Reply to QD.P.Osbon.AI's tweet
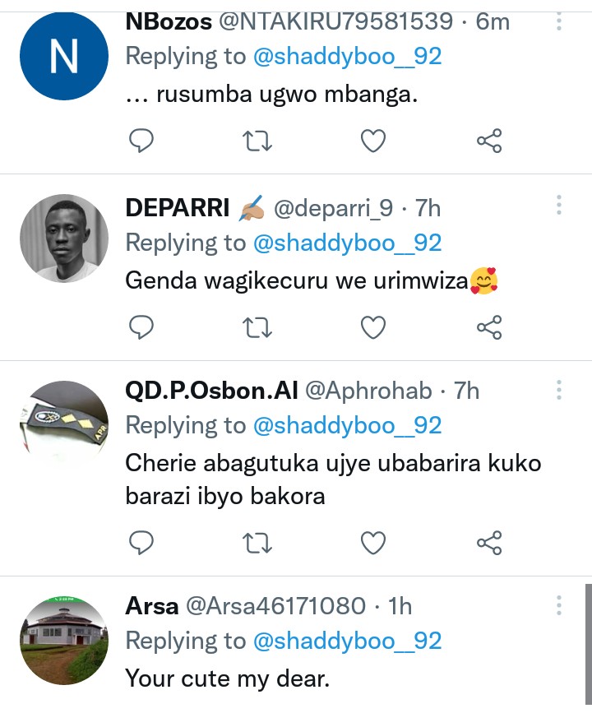 pyautogui.click(x=142, y=543)
